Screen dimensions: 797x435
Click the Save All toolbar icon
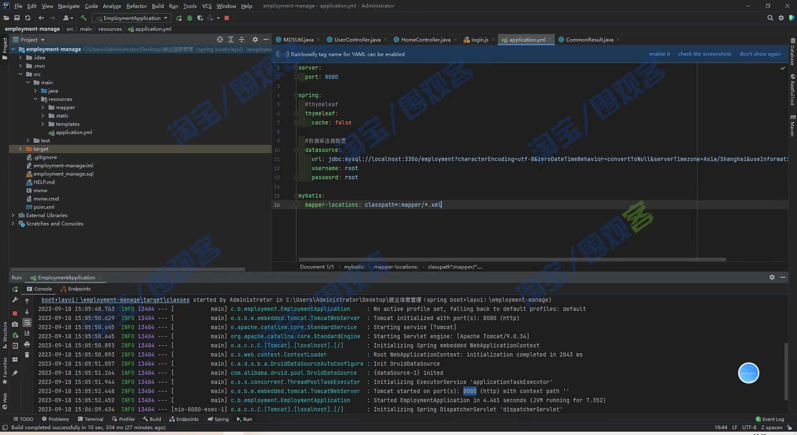pyautogui.click(x=17, y=18)
